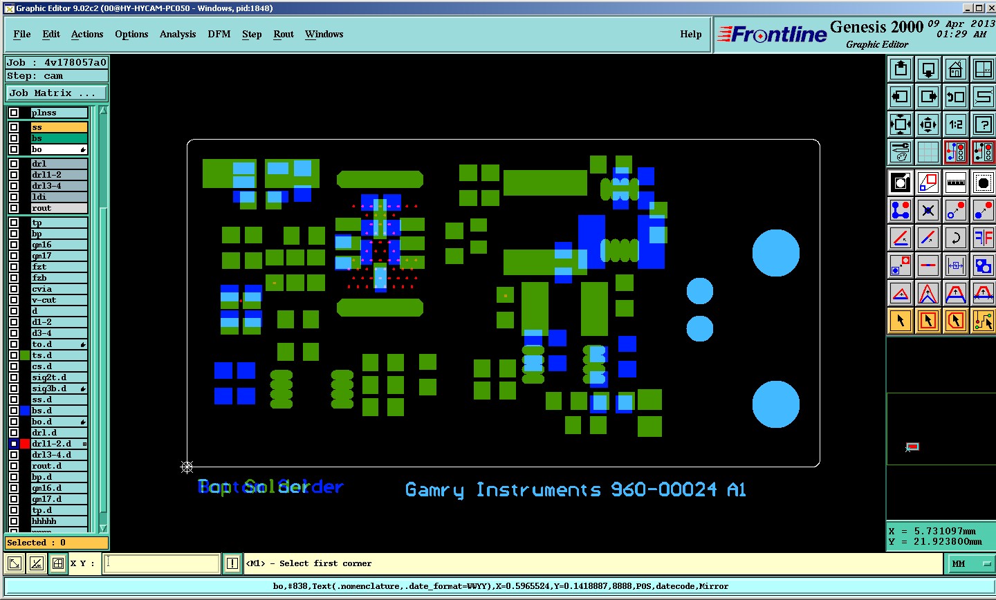This screenshot has width=996, height=600.
Task: Select the bo layer name
Action: pos(59,149)
